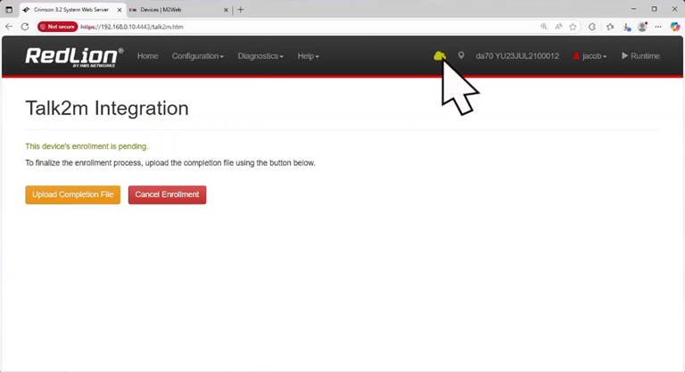Expand the Configuration dropdown menu
The image size is (685, 372).
(x=197, y=56)
